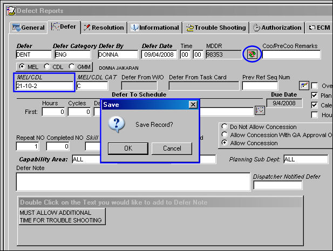The image size is (333, 251).
Task: Click the Planning Sub Dept field
Action: click(306, 159)
